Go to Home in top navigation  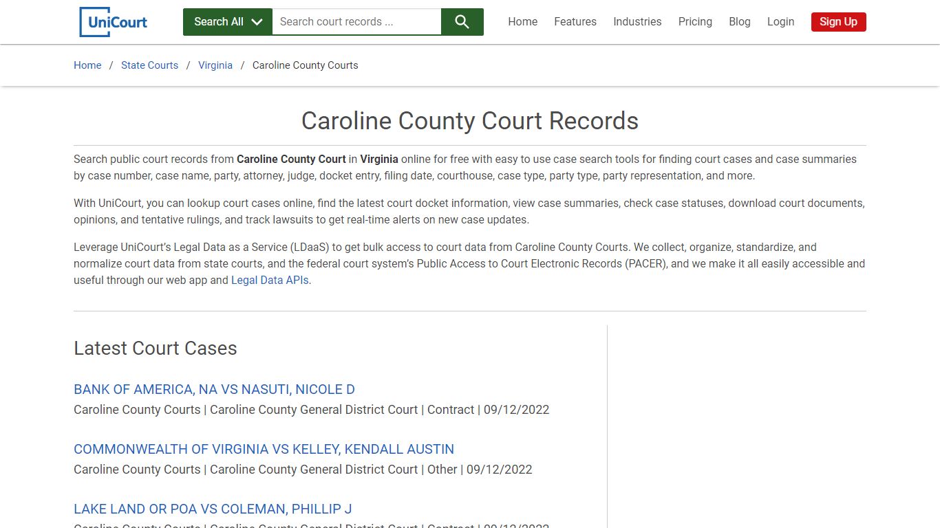point(523,22)
